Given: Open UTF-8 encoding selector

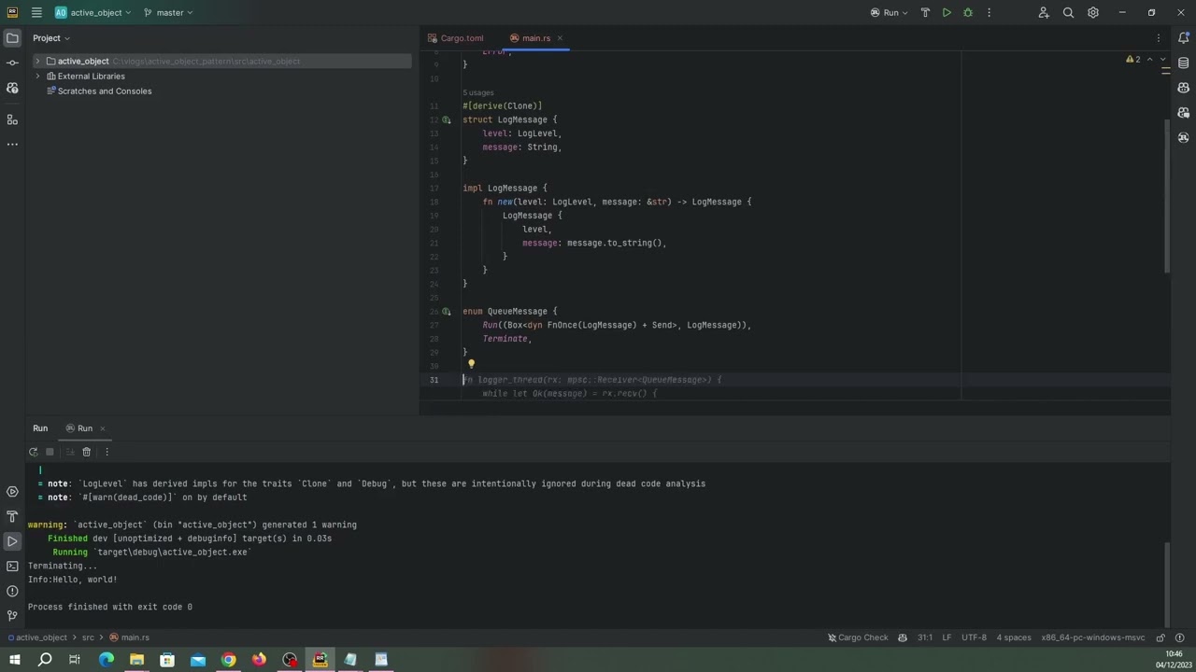Looking at the screenshot, I should click(974, 637).
